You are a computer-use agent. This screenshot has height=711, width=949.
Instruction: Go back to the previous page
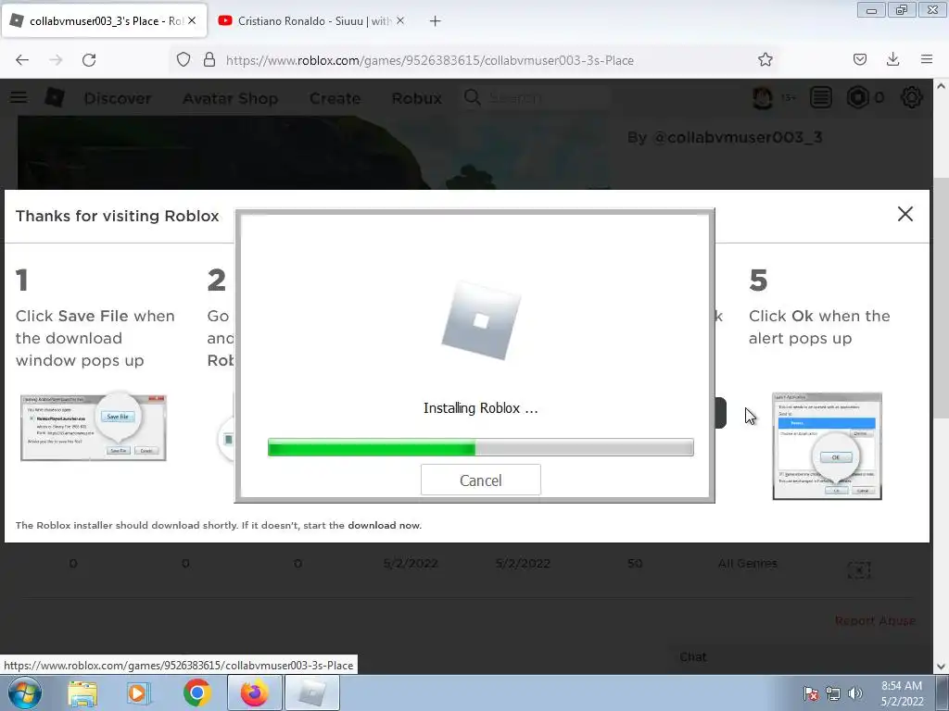22,60
